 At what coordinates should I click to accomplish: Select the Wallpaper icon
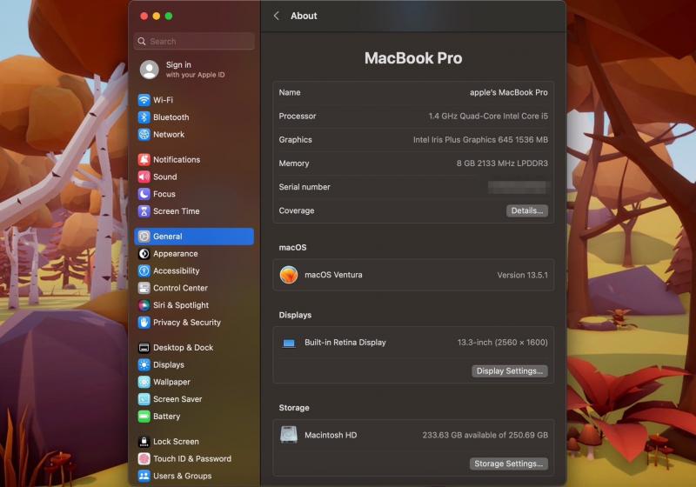[x=144, y=382]
